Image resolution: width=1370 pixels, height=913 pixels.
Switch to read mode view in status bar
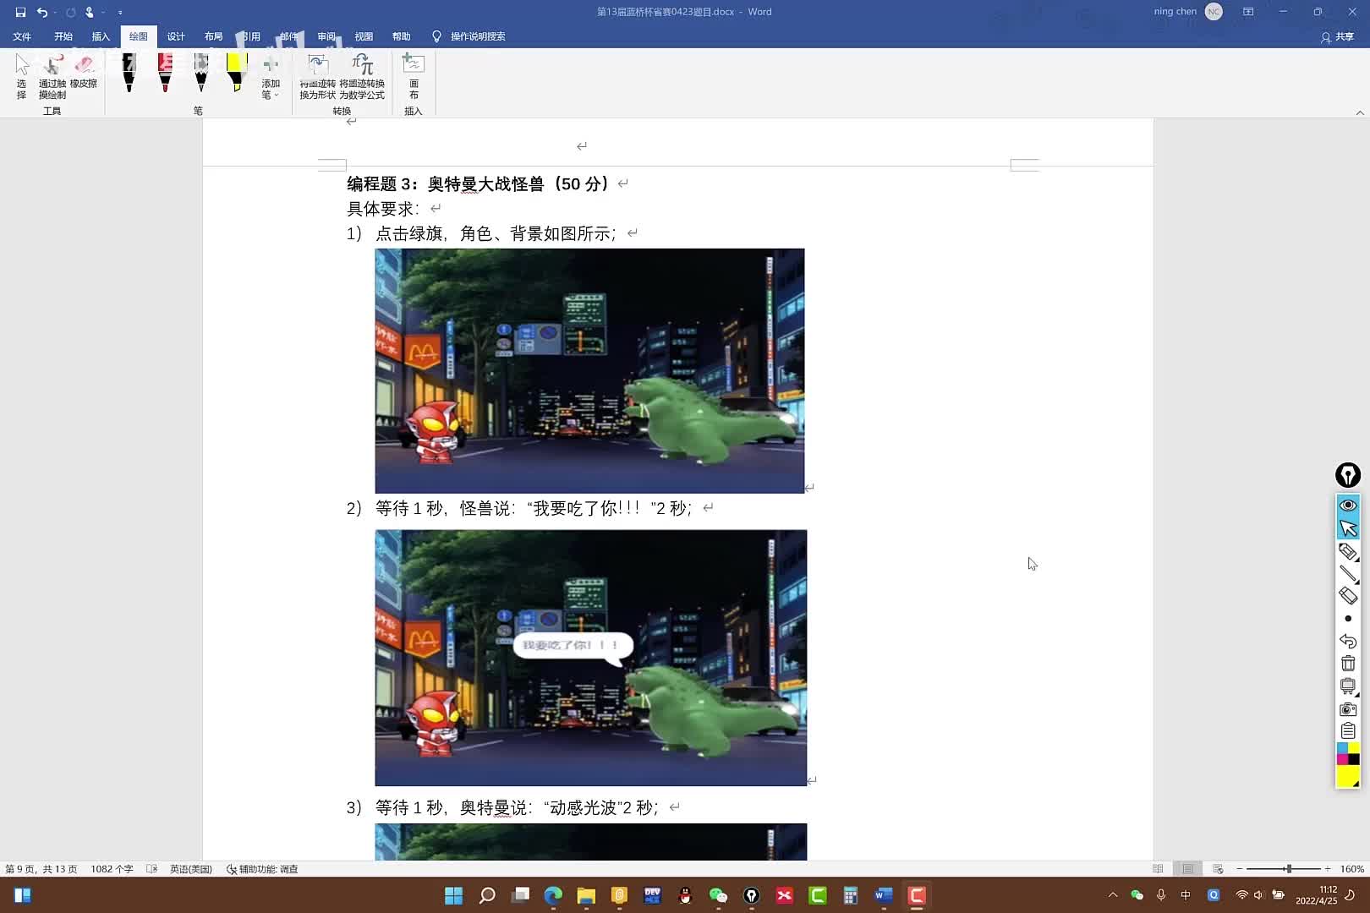1158,869
